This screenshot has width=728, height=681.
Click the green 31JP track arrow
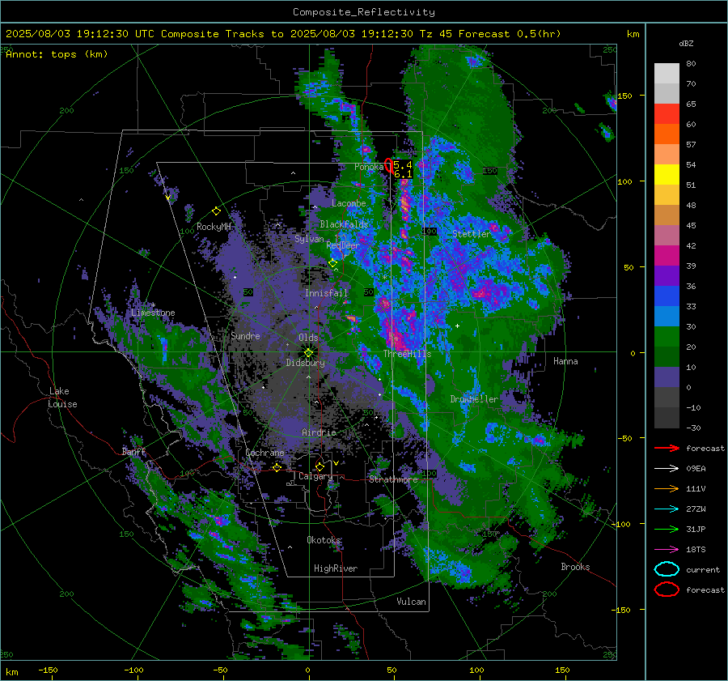[x=667, y=529]
